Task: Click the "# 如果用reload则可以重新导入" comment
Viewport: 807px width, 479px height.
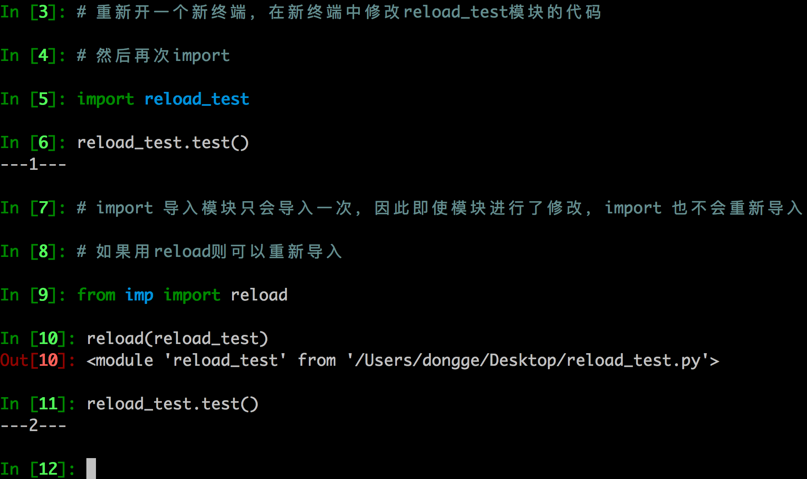Action: pos(209,252)
